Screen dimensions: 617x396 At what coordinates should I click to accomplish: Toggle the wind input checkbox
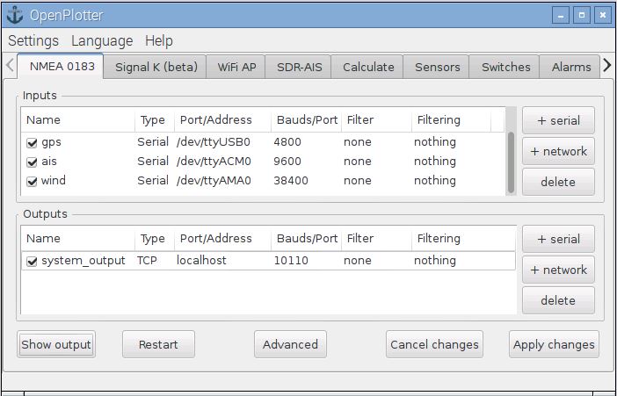[x=32, y=181]
